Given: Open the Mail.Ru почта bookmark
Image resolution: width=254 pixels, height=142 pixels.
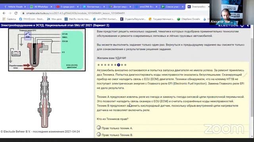Looking at the screenshot, I should point(77,19).
